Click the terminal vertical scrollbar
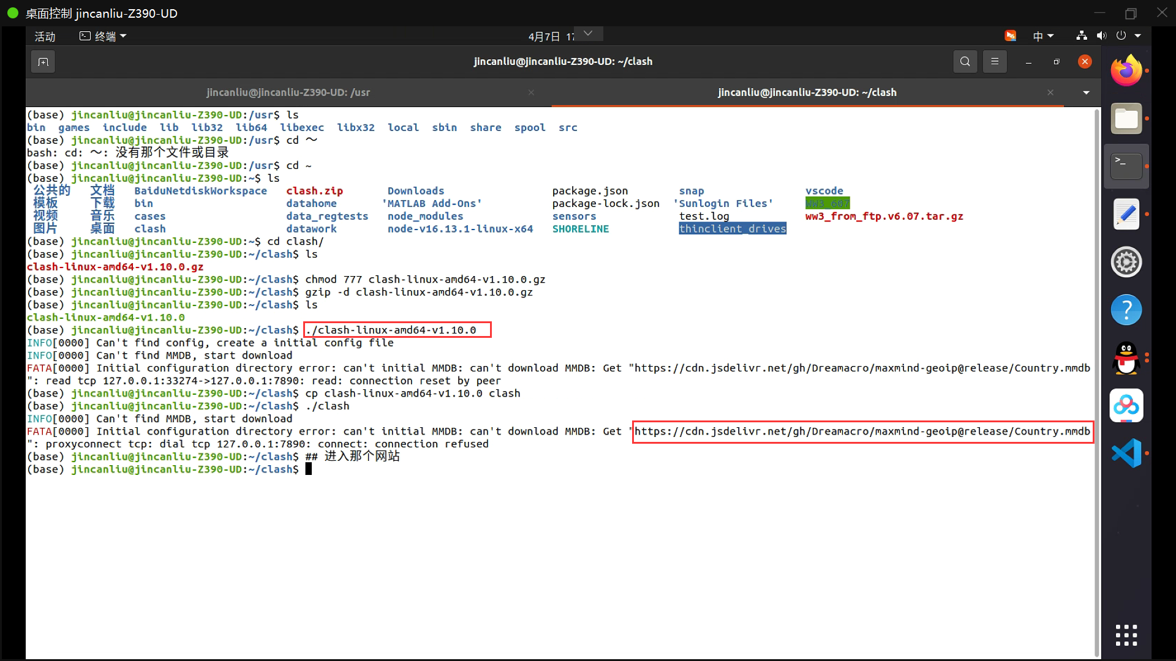The width and height of the screenshot is (1176, 661). 1096,379
